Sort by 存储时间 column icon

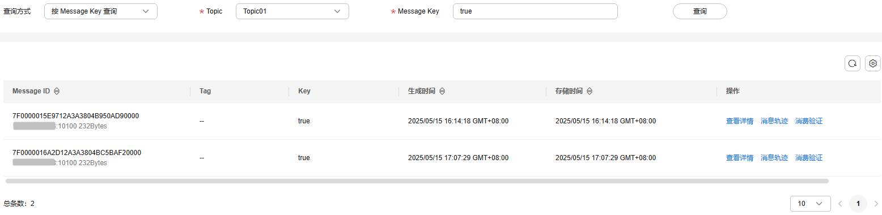(x=590, y=91)
